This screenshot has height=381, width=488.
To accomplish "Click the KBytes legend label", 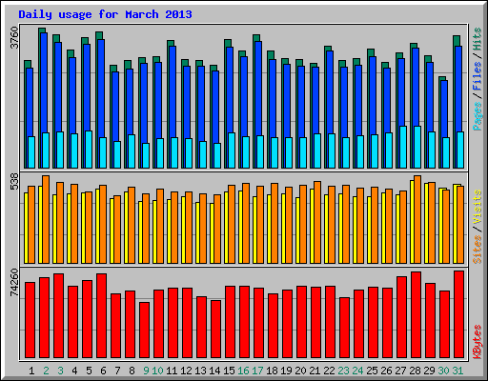I will pyautogui.click(x=478, y=342).
